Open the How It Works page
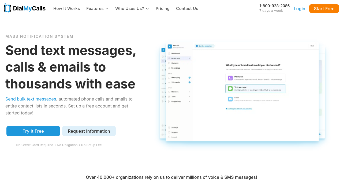 click(66, 9)
